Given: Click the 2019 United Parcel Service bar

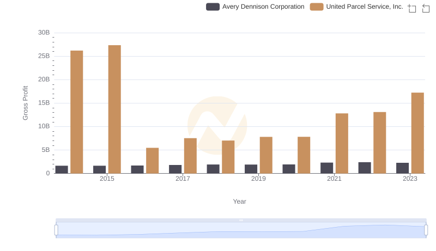Looking at the screenshot, I should pyautogui.click(x=266, y=155).
